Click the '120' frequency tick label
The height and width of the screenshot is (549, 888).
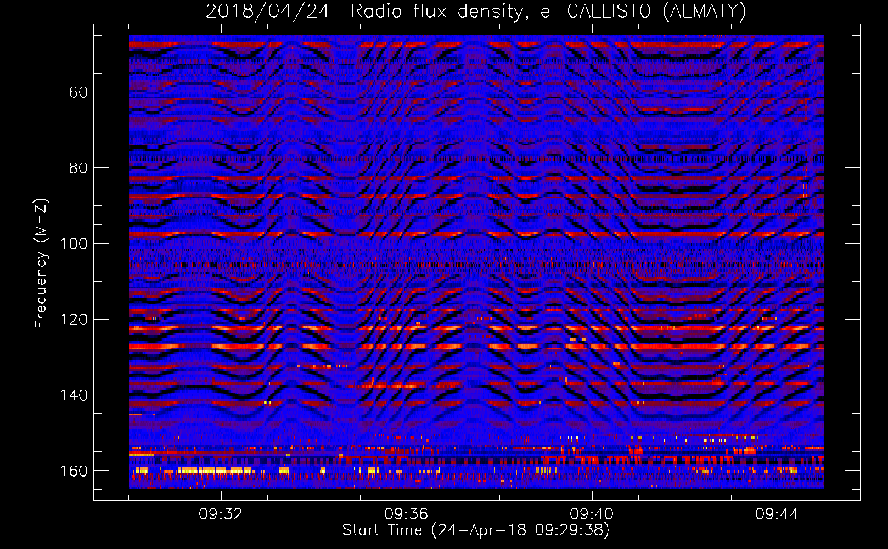coord(74,320)
